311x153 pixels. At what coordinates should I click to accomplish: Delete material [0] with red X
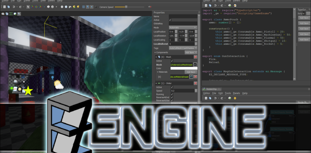[195, 77]
